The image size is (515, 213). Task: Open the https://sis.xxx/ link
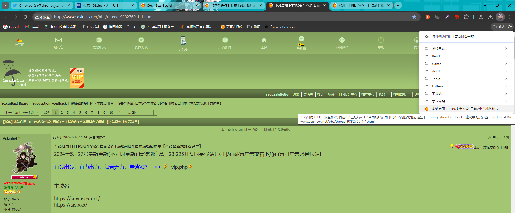70,205
